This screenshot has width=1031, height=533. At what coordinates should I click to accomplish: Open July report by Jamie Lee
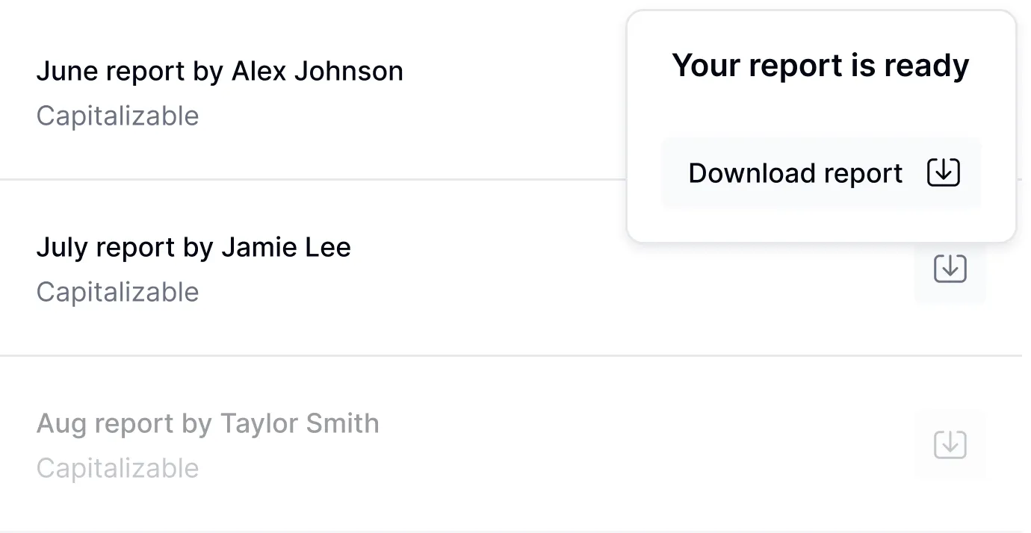193,247
